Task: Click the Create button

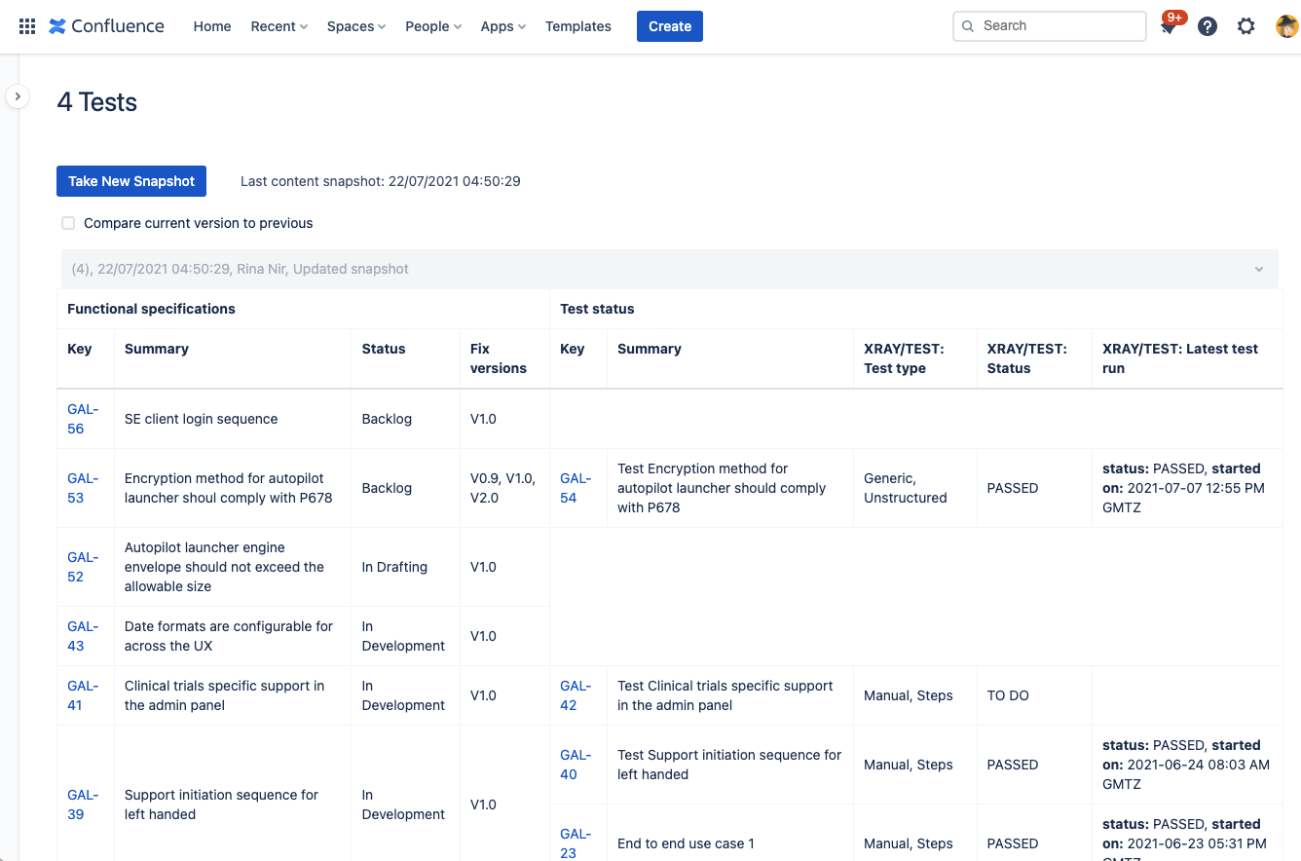Action: tap(670, 26)
